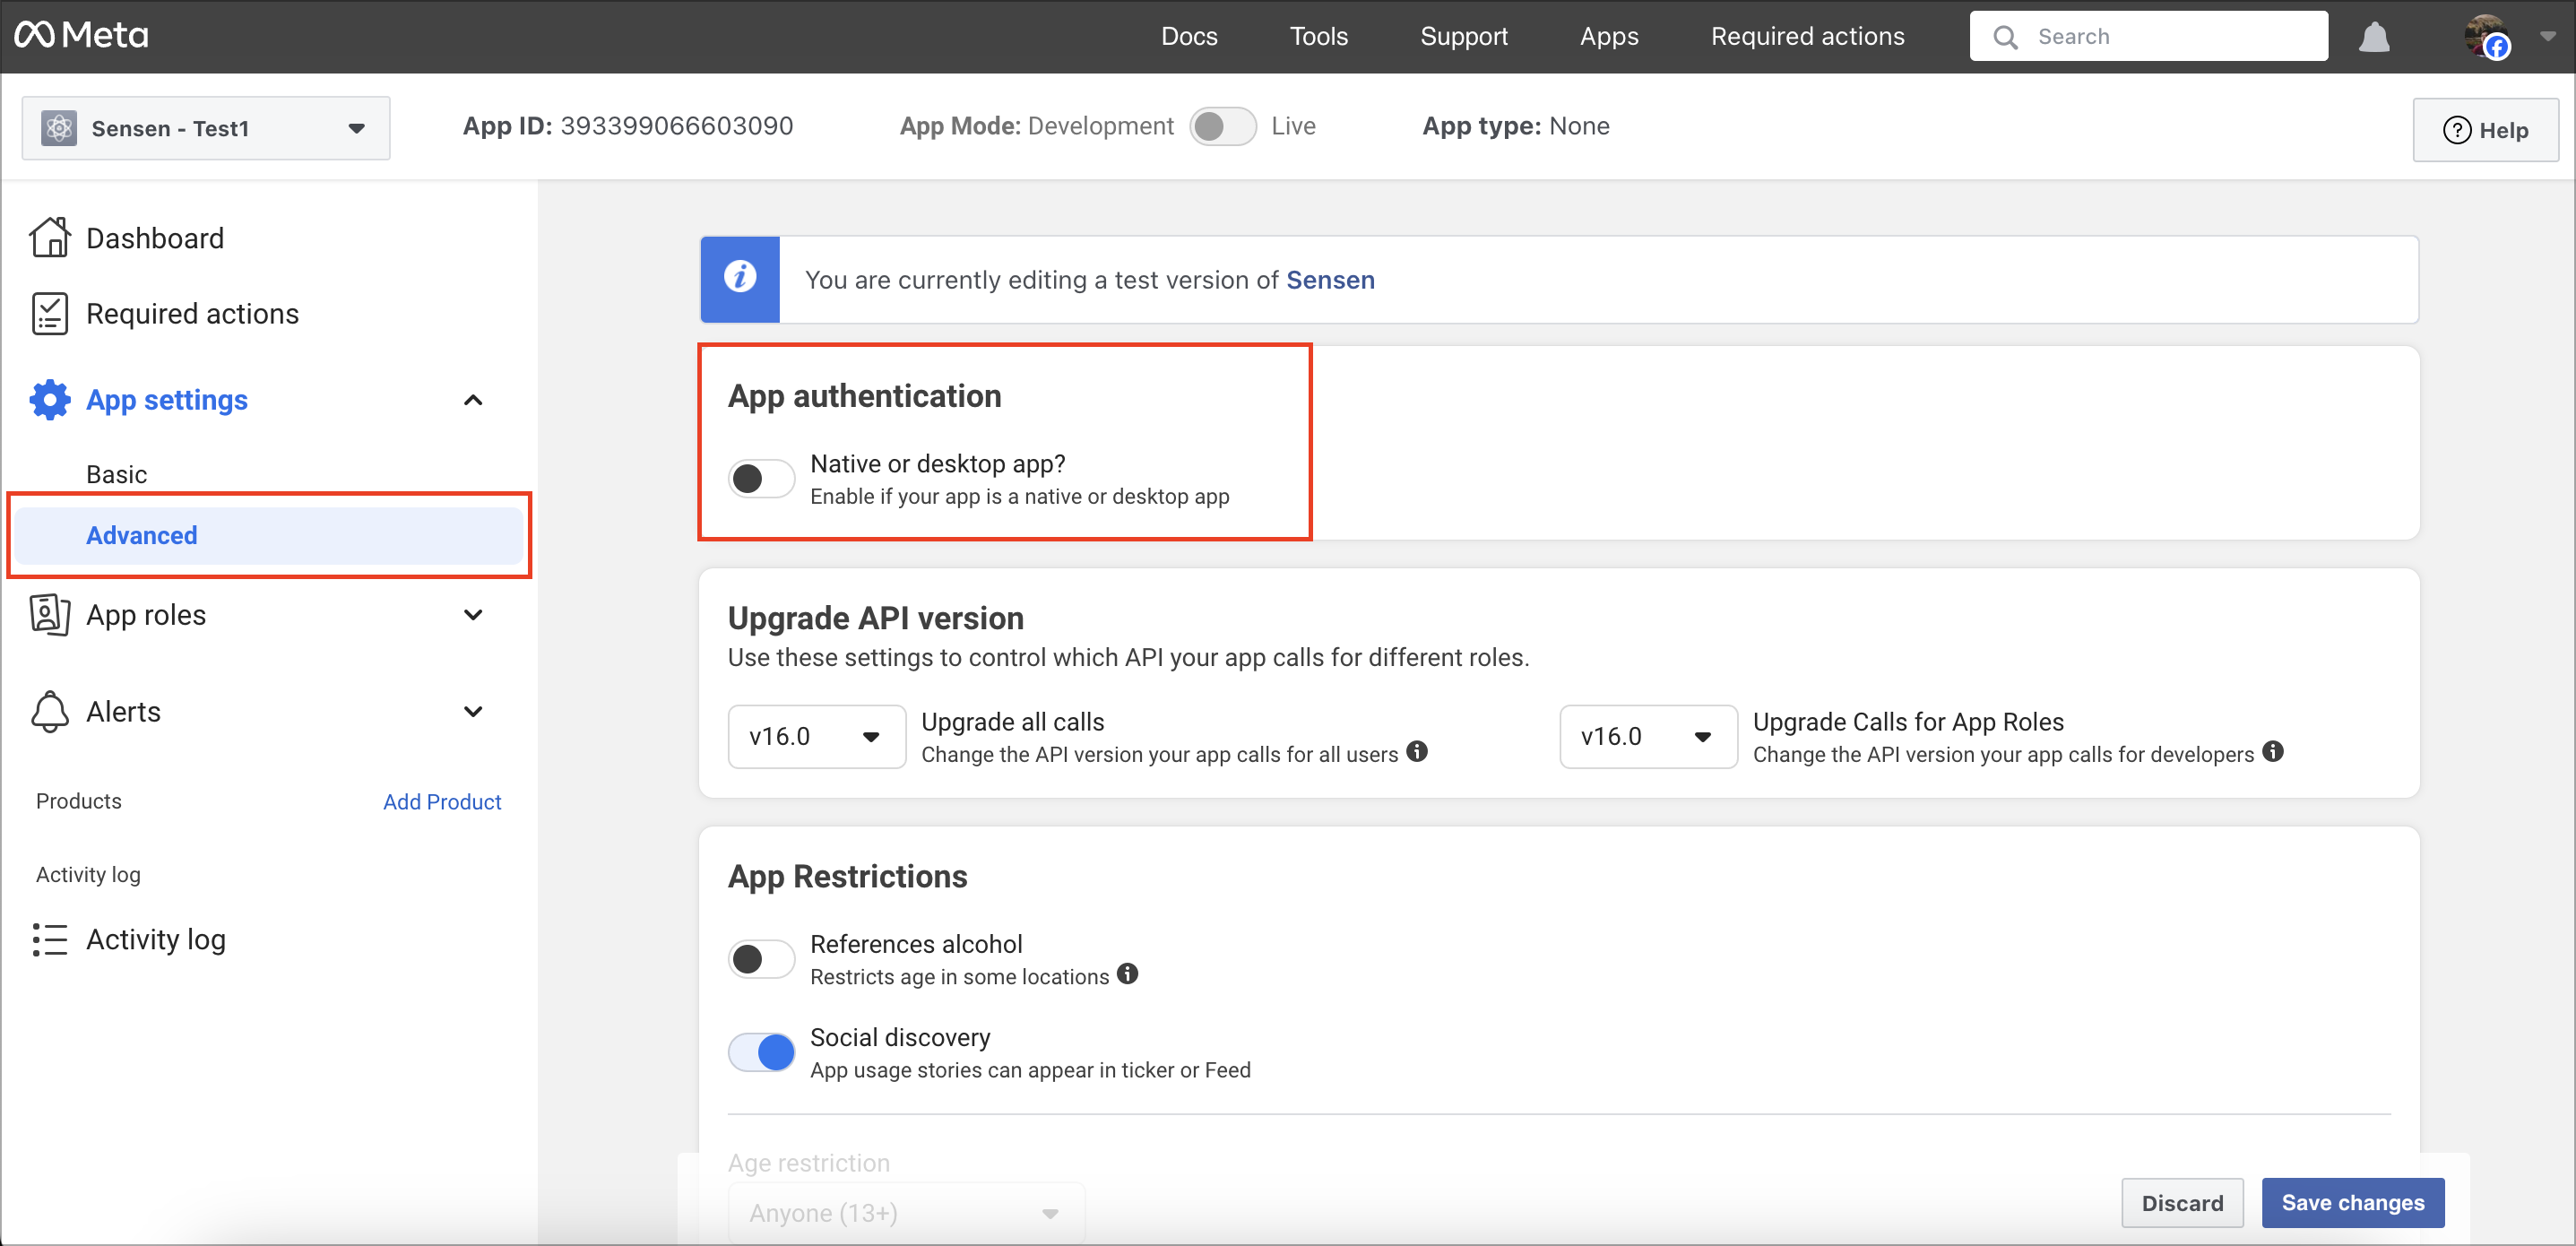Viewport: 2576px width, 1246px height.
Task: Click the Help button
Action: click(2485, 130)
